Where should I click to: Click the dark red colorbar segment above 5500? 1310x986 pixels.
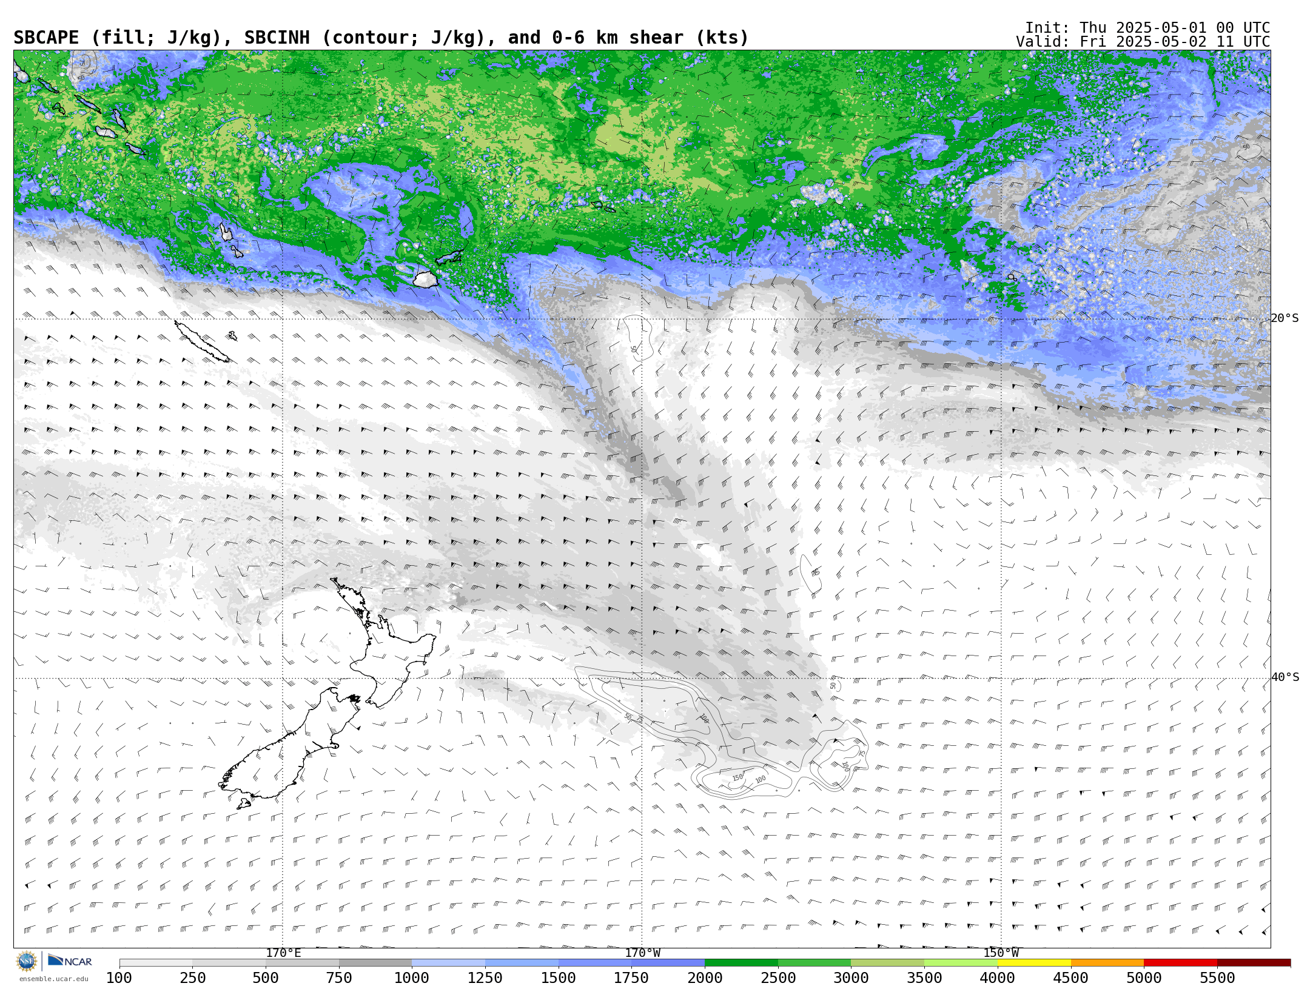pyautogui.click(x=1254, y=963)
